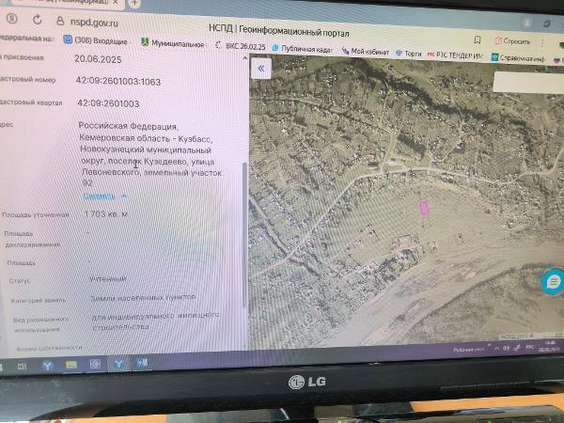Select cadastral number 42:09:2601003:1063
The image size is (564, 423).
[x=118, y=81]
